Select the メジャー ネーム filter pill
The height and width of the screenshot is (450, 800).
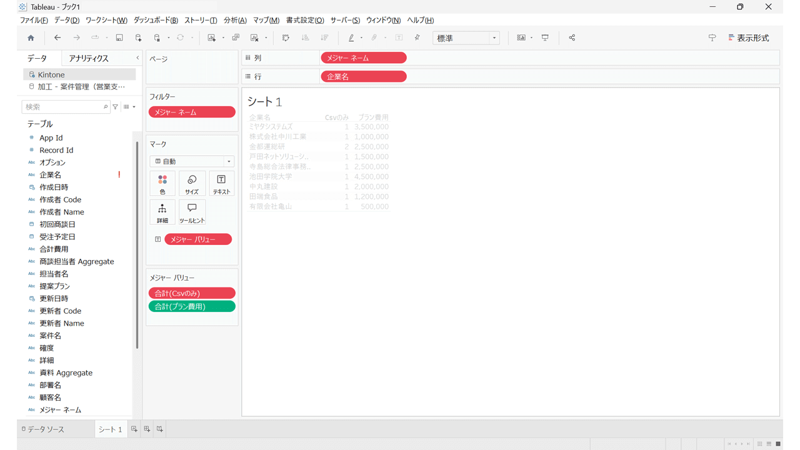tap(192, 112)
